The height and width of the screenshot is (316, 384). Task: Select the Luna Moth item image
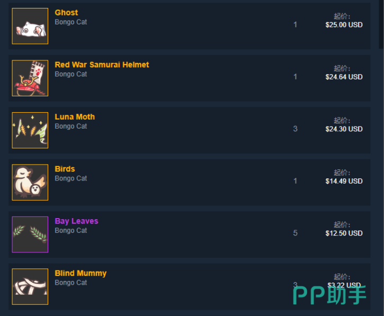30,130
